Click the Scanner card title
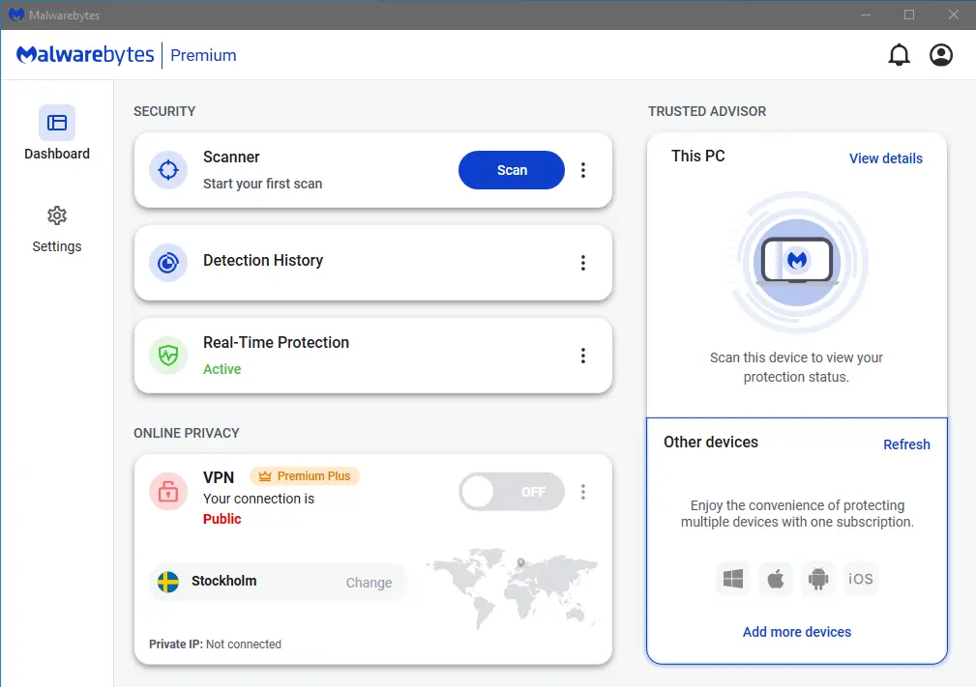This screenshot has height=687, width=976. [231, 157]
